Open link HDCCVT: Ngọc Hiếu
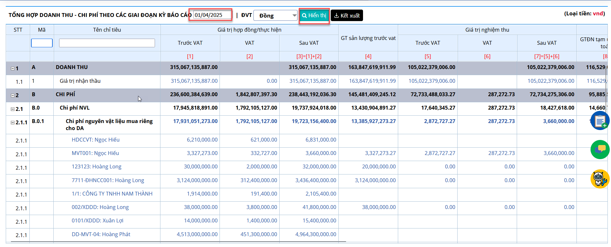Viewport: 611px width, 247px height. (x=96, y=140)
